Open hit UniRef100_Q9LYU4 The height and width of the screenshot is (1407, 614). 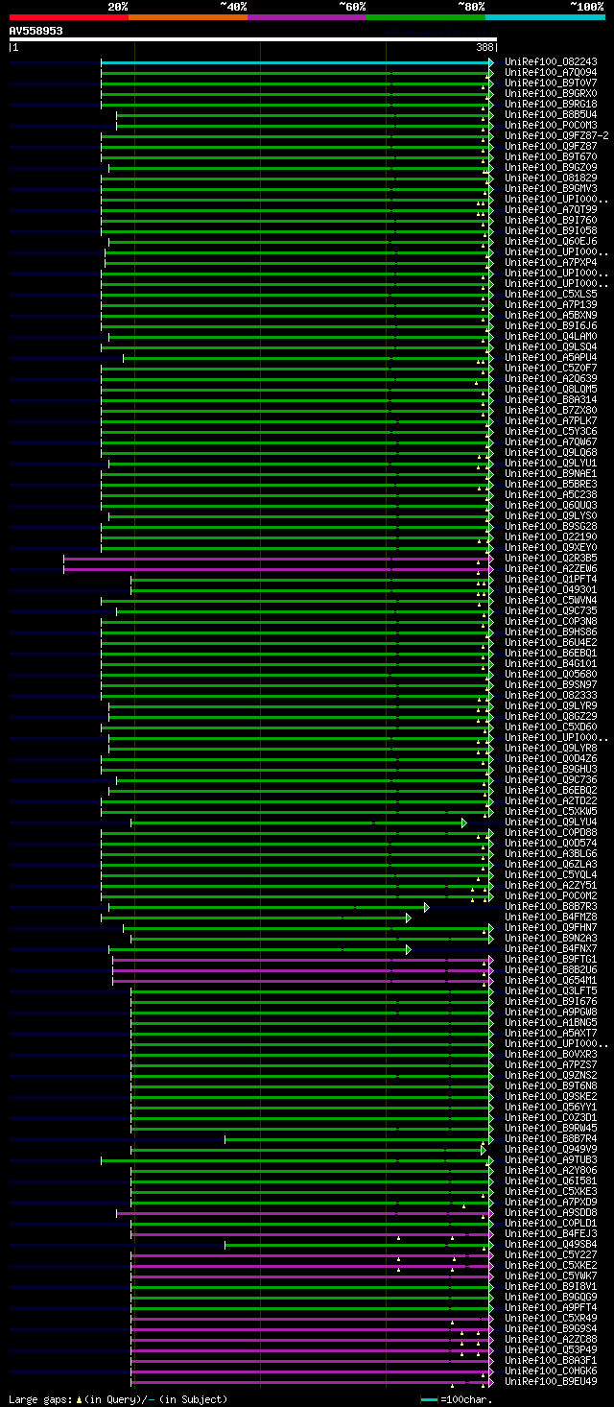[x=551, y=823]
